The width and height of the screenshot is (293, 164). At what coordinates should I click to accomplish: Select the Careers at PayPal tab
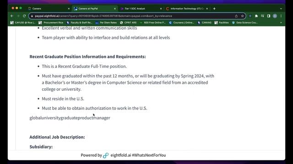pyautogui.click(x=94, y=9)
